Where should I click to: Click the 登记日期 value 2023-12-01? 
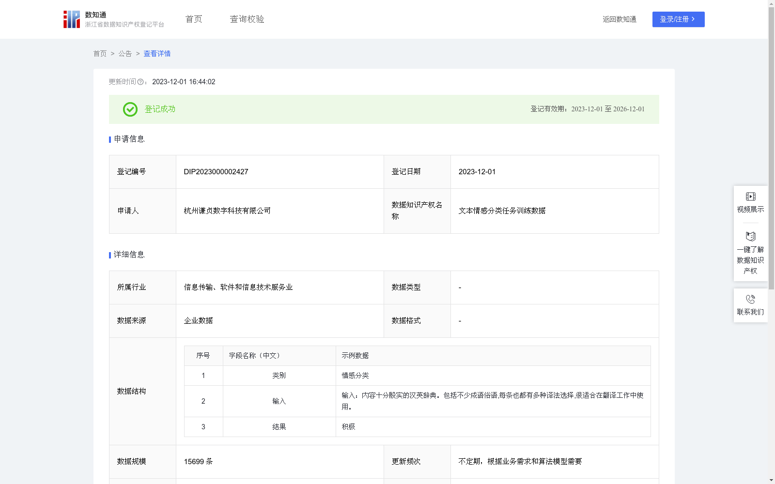[x=477, y=172]
